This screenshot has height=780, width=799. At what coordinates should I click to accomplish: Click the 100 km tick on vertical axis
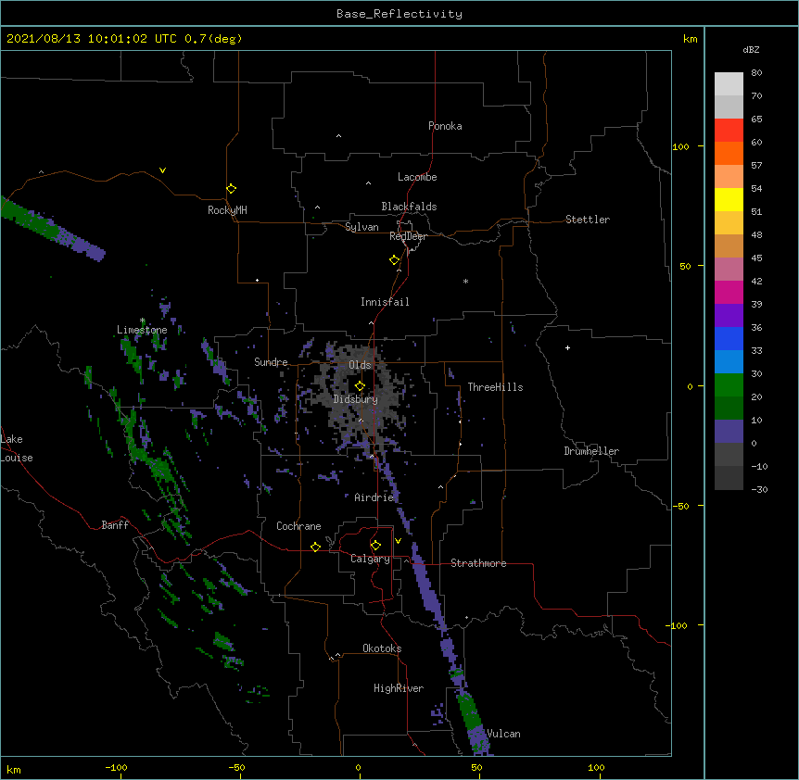coord(680,146)
